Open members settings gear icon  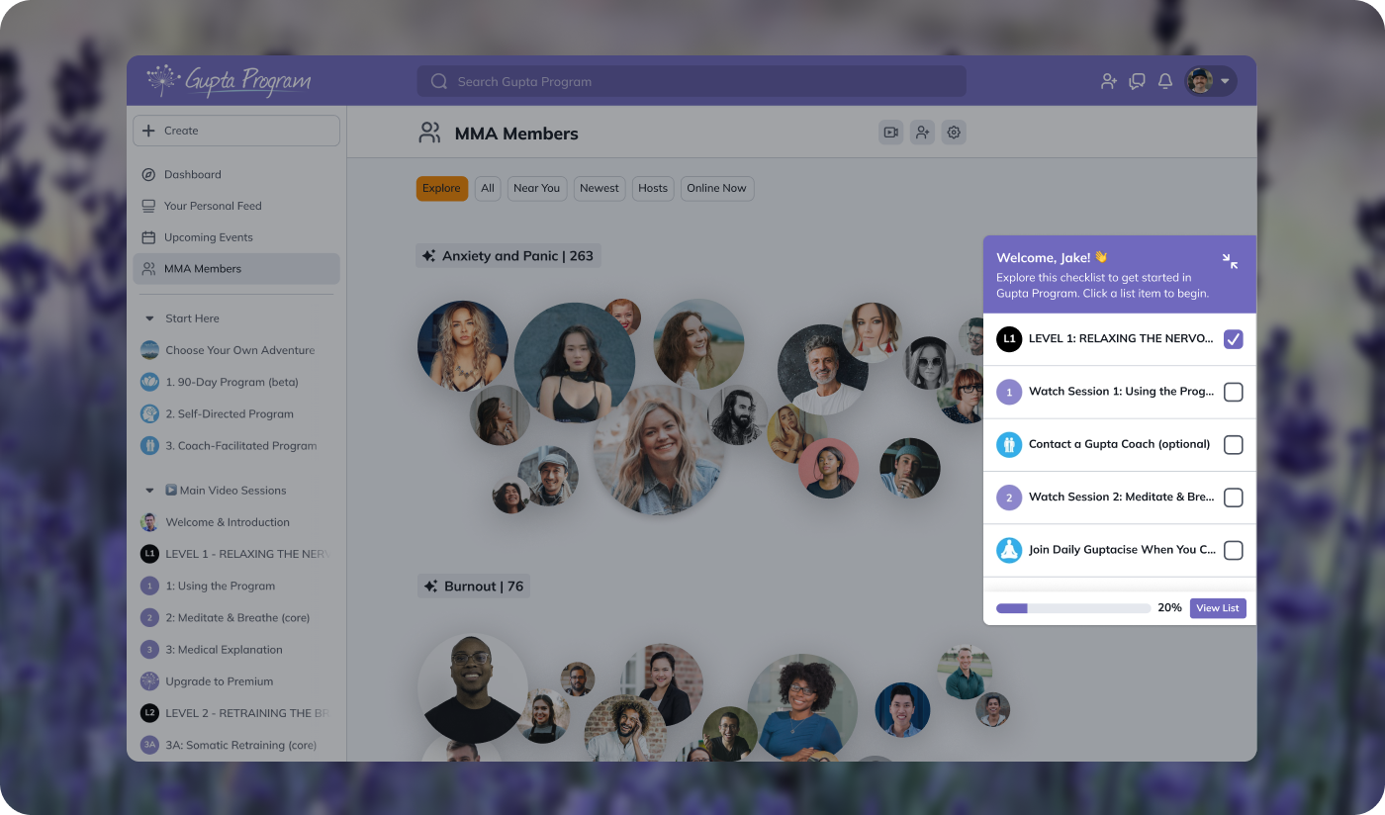pyautogui.click(x=953, y=133)
